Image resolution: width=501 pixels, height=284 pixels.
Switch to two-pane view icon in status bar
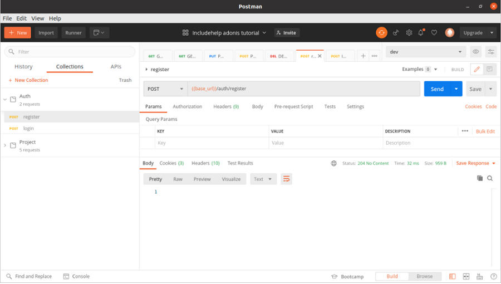466,277
